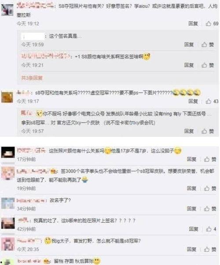Image resolution: width=220 pixels, height=265 pixels.
Task: Open avatar of the first commenter
Action: point(7,10)
